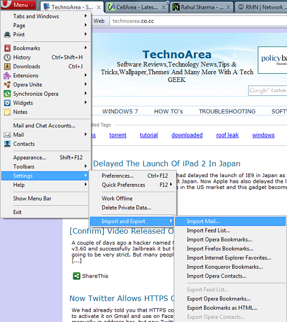
Task: Choose Import Konqueror Bookmarks
Action: tap(224, 267)
